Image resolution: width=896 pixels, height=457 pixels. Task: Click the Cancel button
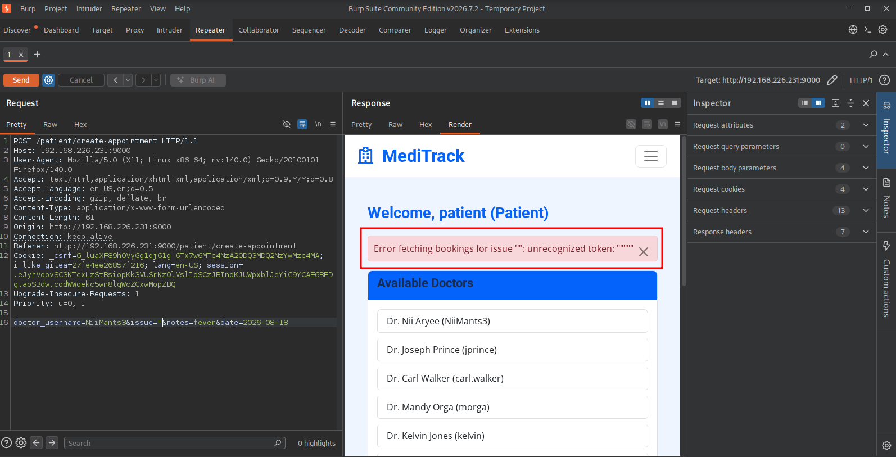pos(81,80)
